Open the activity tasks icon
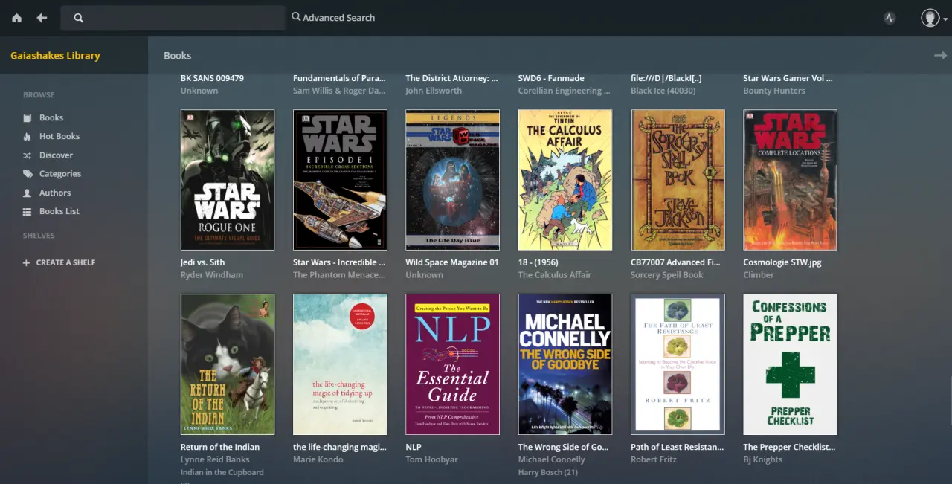 click(890, 18)
